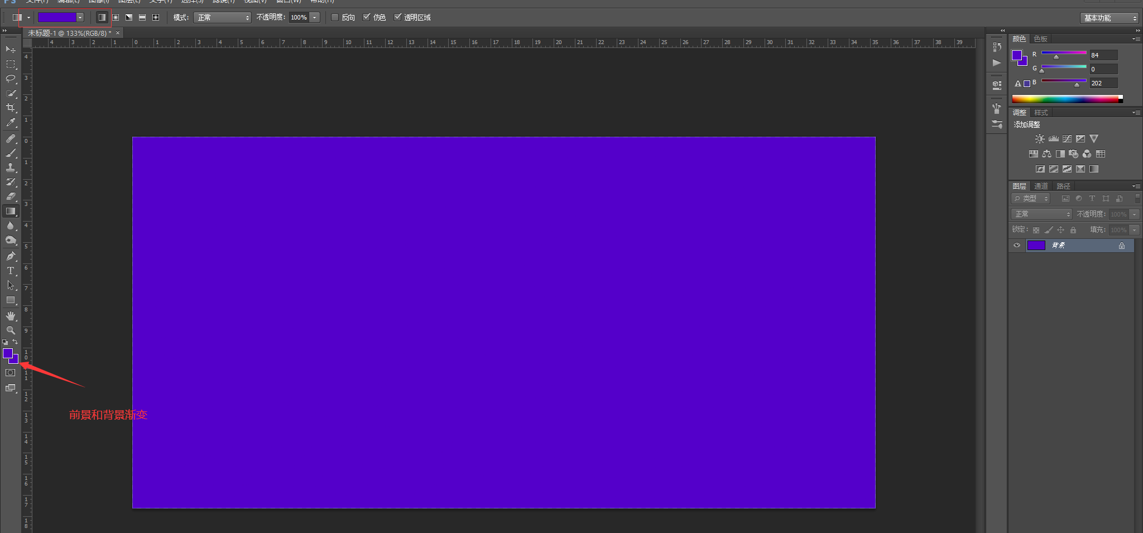Screen dimensions: 1143x533
Task: Select the Clone Stamp tool
Action: point(11,167)
